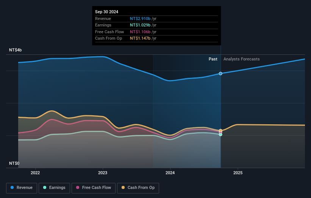
Task: Click the NT$1.147b cash from op value
Action: (140, 39)
